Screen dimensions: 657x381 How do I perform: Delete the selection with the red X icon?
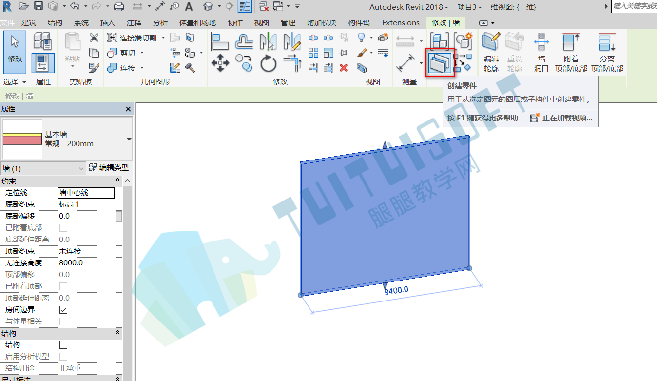[344, 68]
